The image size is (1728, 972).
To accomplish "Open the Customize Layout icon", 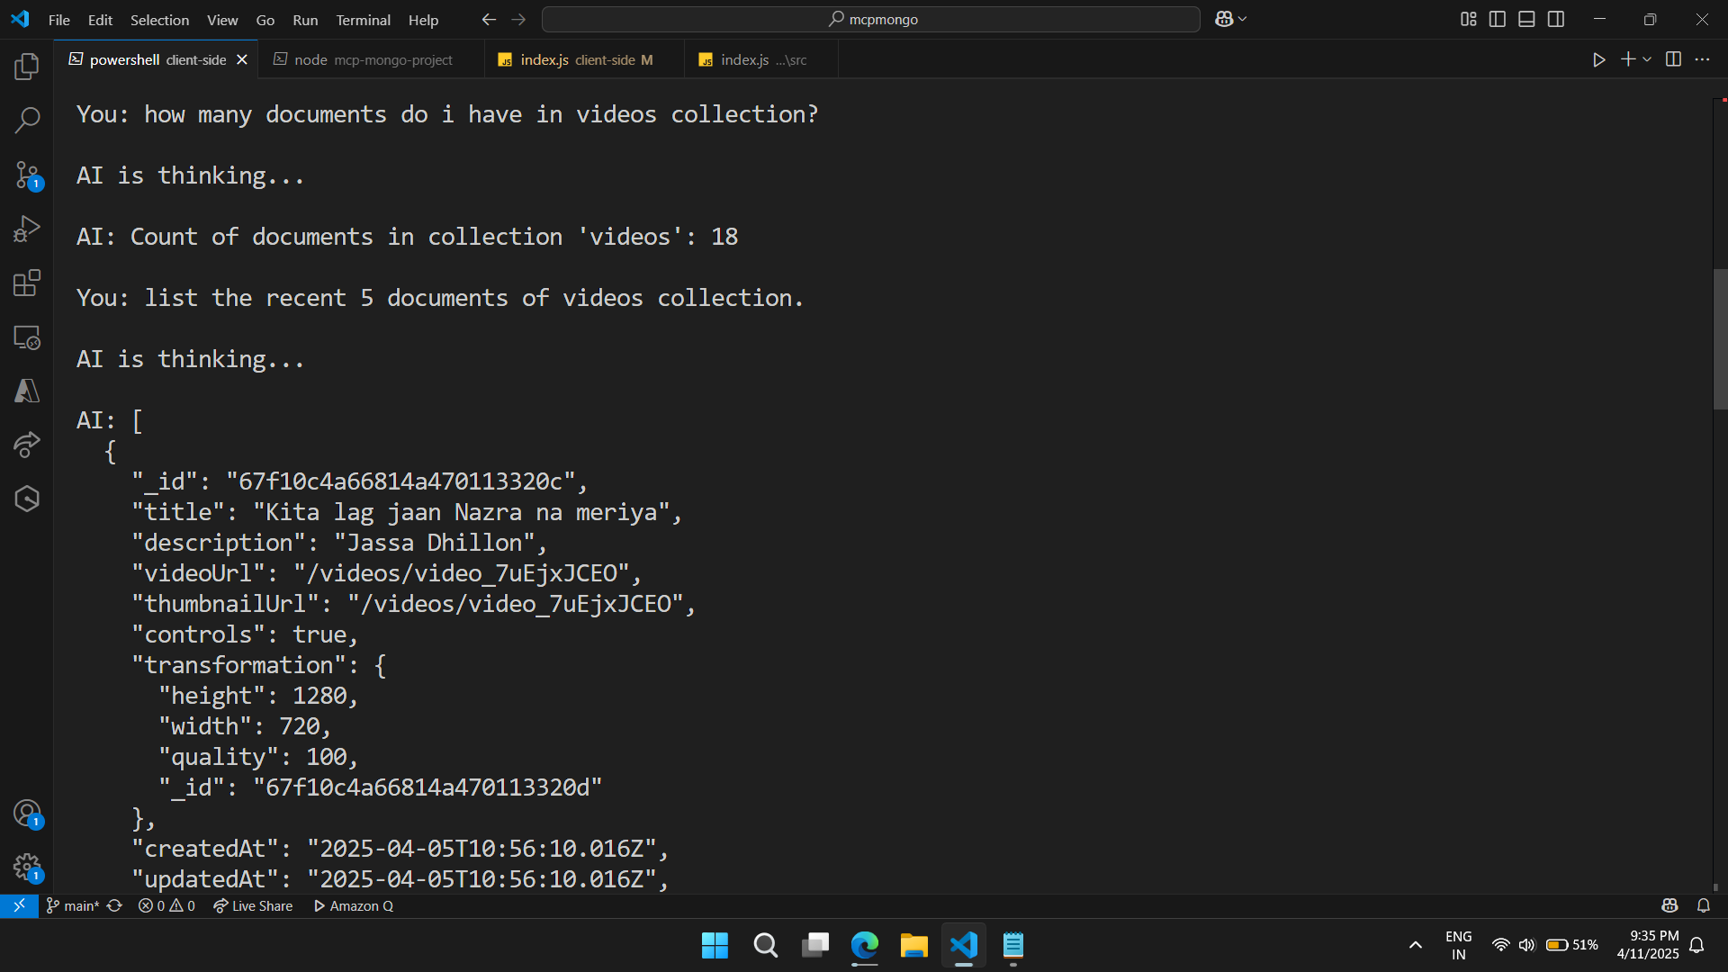I will (1468, 19).
